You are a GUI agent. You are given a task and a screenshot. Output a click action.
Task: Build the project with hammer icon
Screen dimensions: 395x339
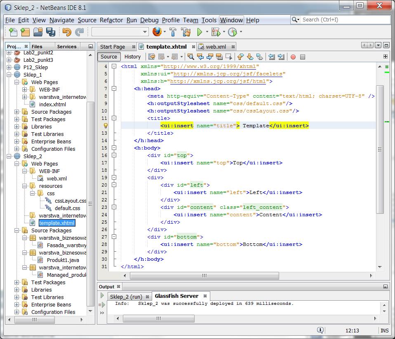point(173,32)
